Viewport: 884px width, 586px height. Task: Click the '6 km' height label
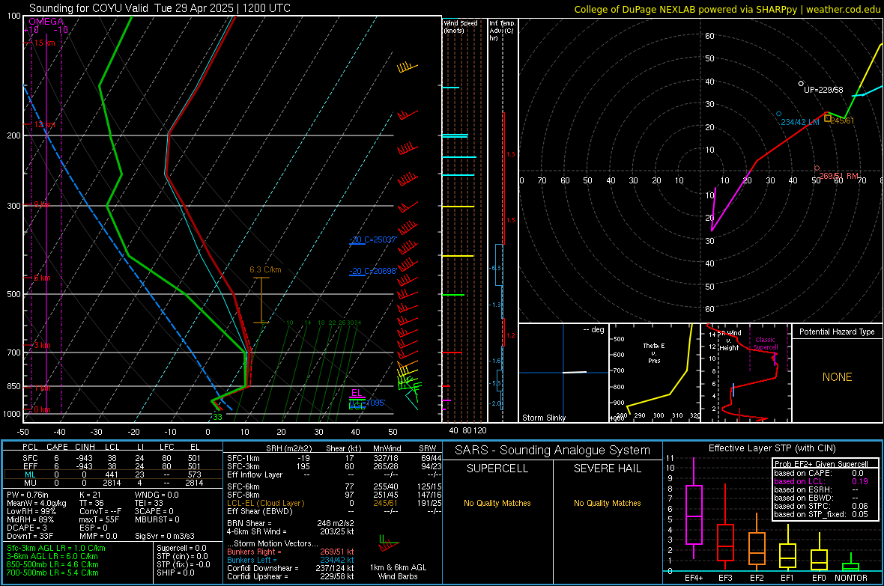click(x=42, y=278)
